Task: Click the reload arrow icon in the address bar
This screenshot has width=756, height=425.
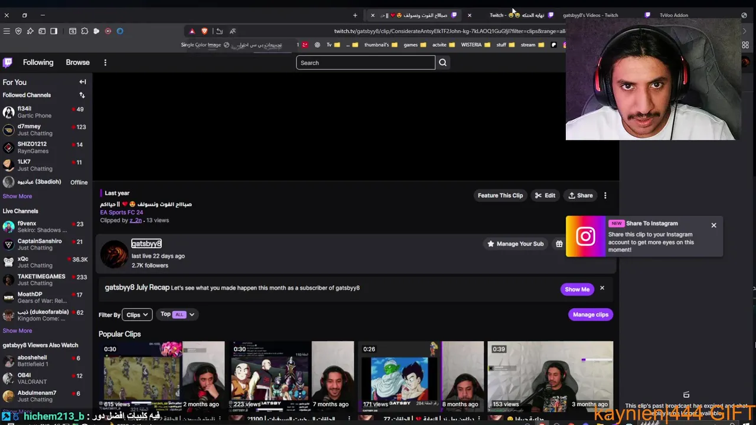Action: pos(219,31)
